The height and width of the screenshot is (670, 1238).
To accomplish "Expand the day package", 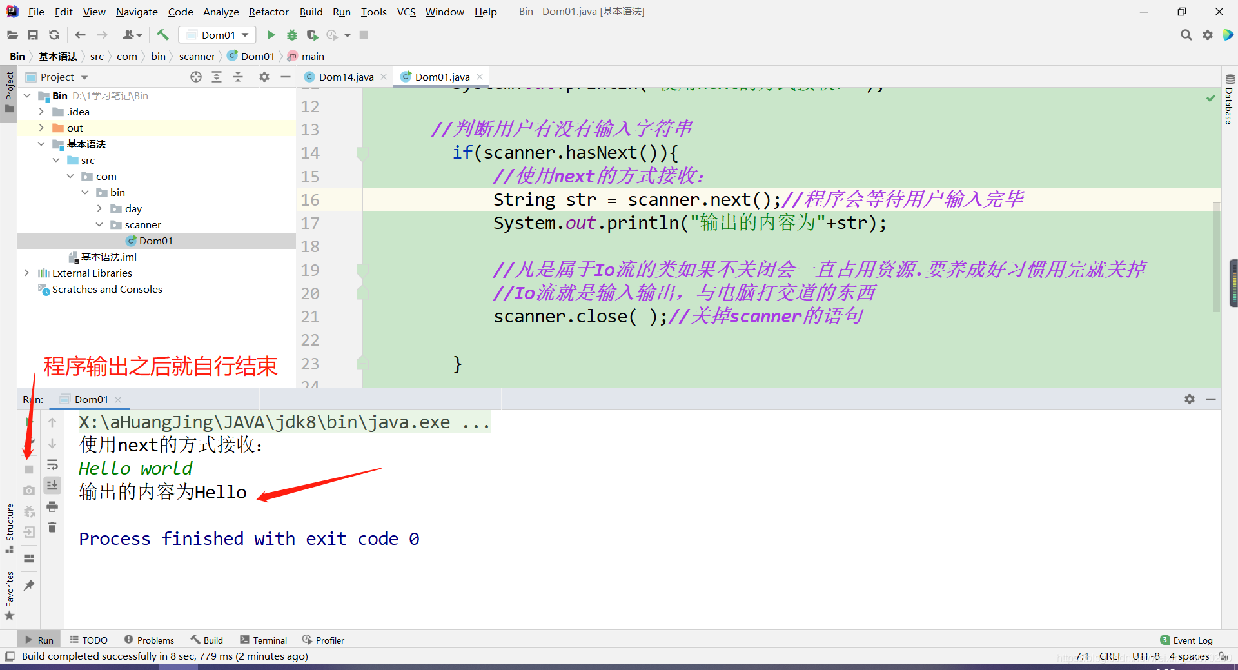I will 99,208.
